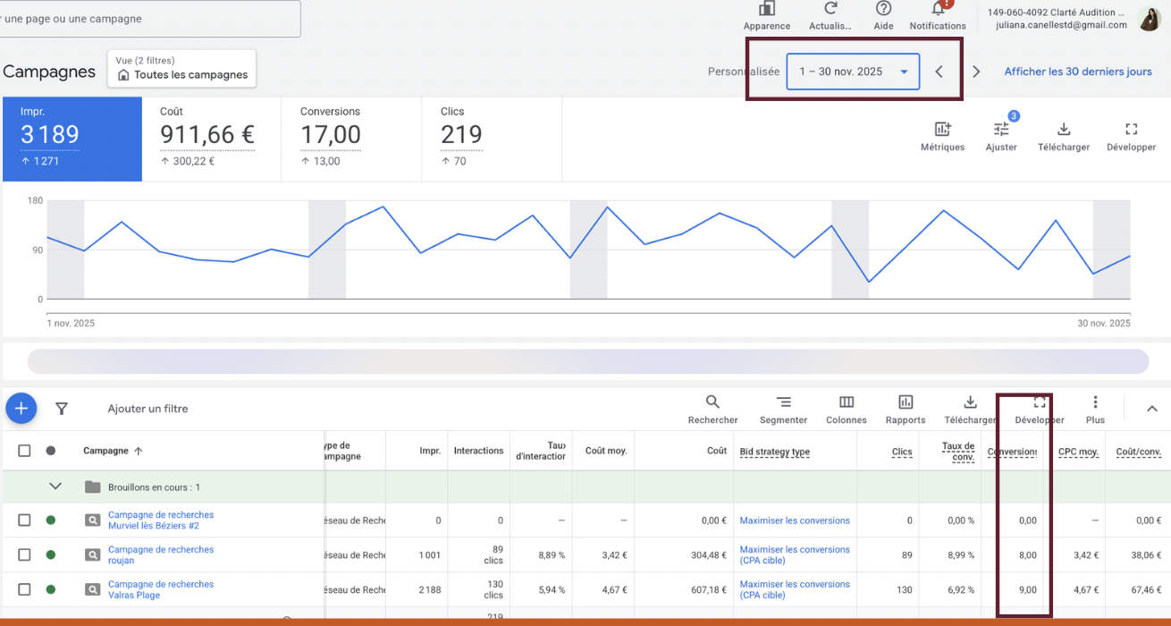Click Télécharger in the table toolbar

pyautogui.click(x=970, y=402)
